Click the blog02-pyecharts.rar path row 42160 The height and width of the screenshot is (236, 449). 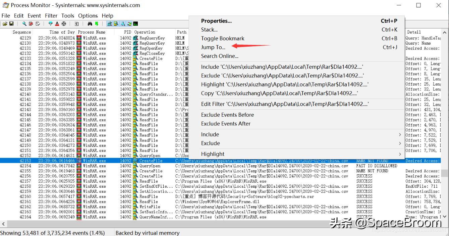pyautogui.click(x=245, y=197)
